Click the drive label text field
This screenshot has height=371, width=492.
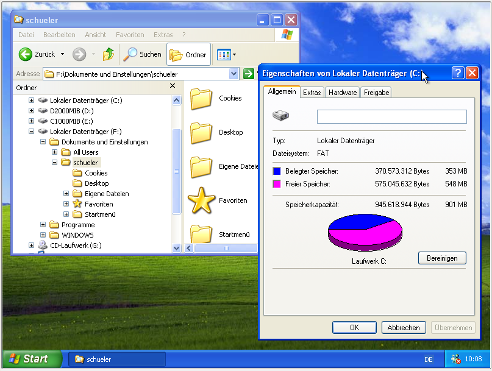click(x=391, y=116)
